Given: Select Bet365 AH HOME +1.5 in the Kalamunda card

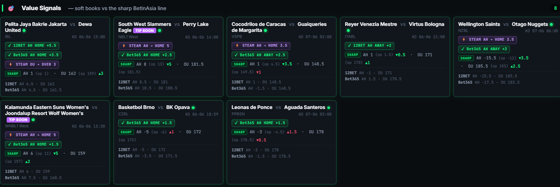Looking at the screenshot, I should point(33,145).
